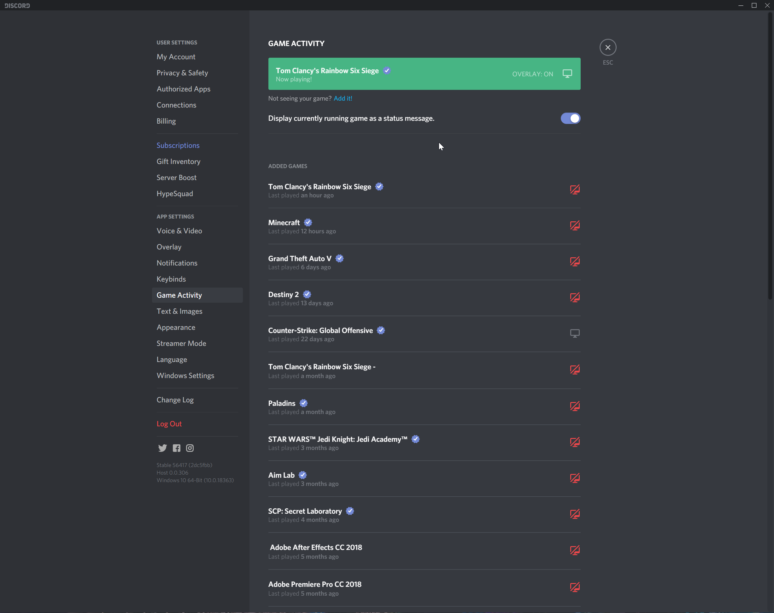
Task: Open Privacy & Safety settings
Action: [182, 73]
